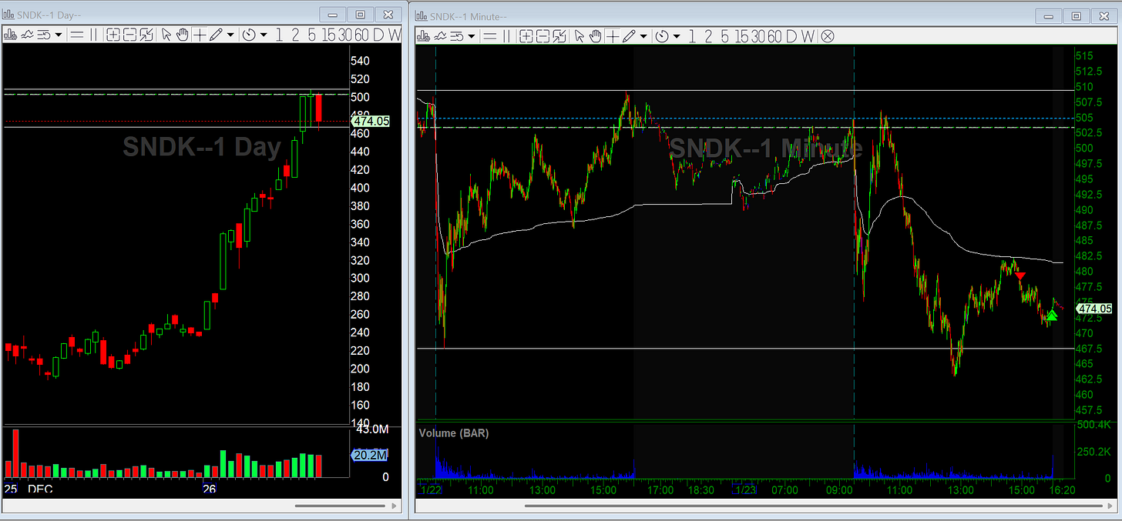Screen dimensions: 1122x521
Task: Switch Minute window to W weekly timeframe
Action: [807, 35]
